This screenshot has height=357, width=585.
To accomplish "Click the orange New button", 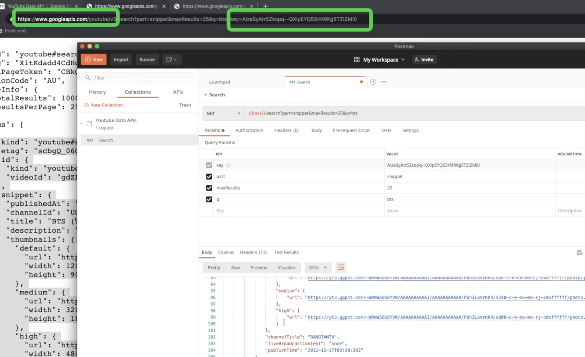I will point(94,59).
